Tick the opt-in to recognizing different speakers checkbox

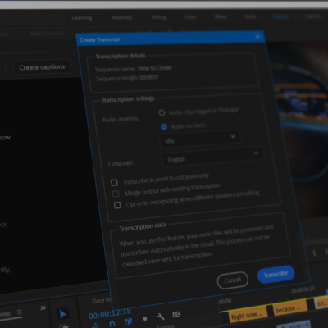(x=117, y=205)
